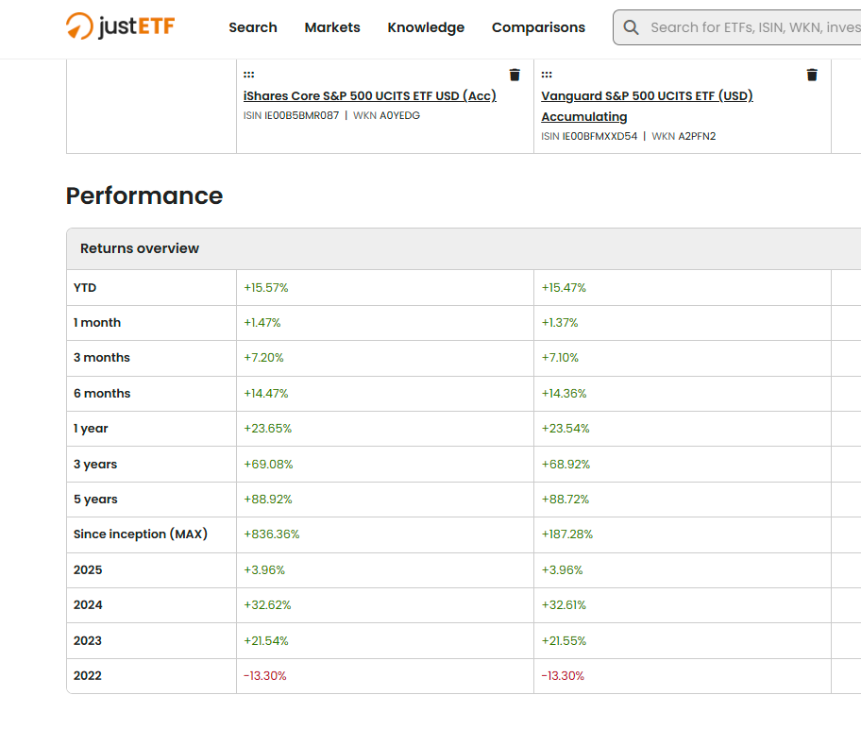Image resolution: width=861 pixels, height=729 pixels.
Task: Open the Knowledge menu
Action: pyautogui.click(x=426, y=27)
